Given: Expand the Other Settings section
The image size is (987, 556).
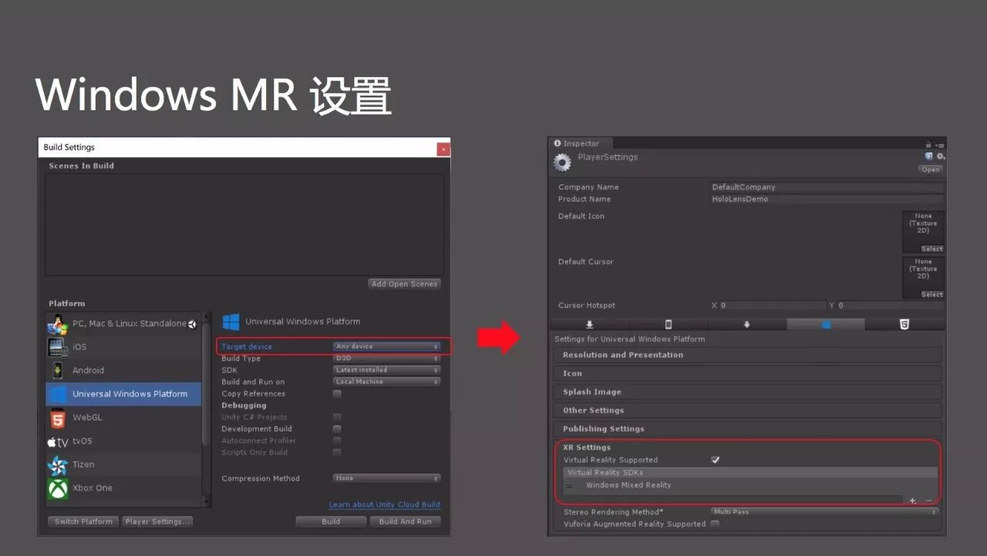Looking at the screenshot, I should [x=747, y=411].
